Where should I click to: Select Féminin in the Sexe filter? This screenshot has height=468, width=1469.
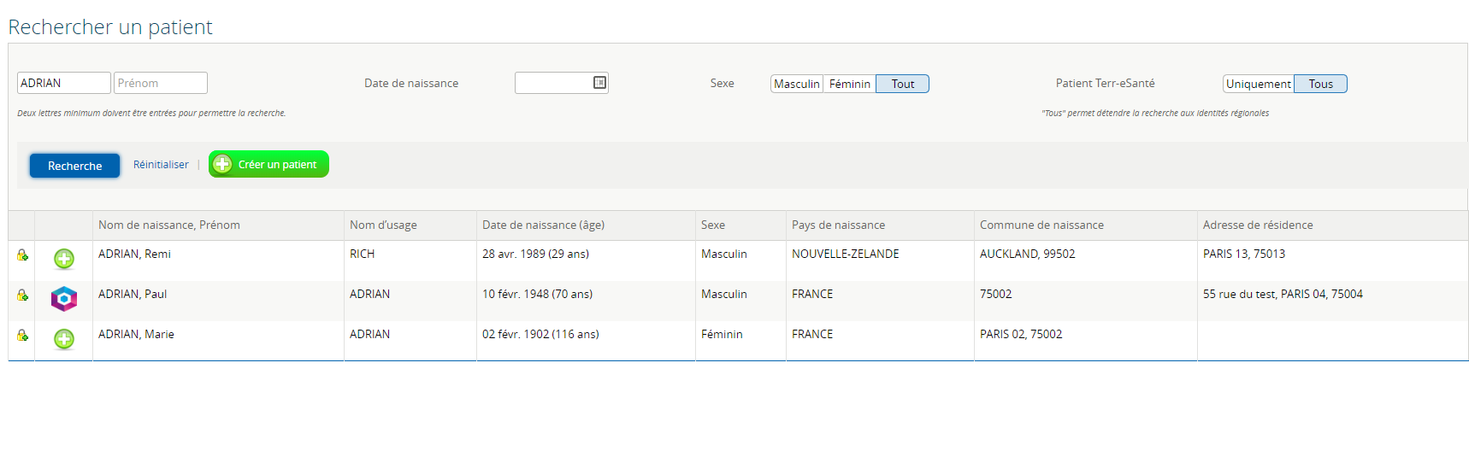point(849,84)
